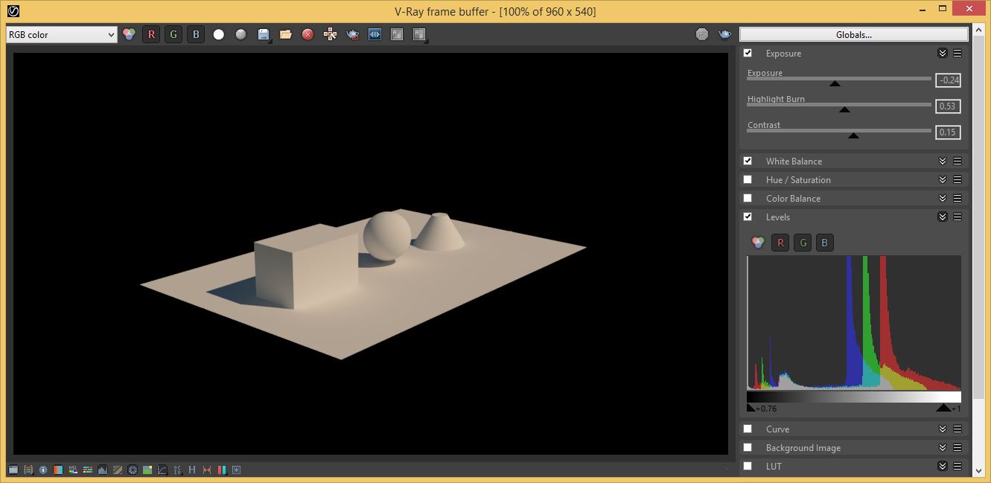Click the pixel information 'i' icon

pyautogui.click(x=43, y=470)
